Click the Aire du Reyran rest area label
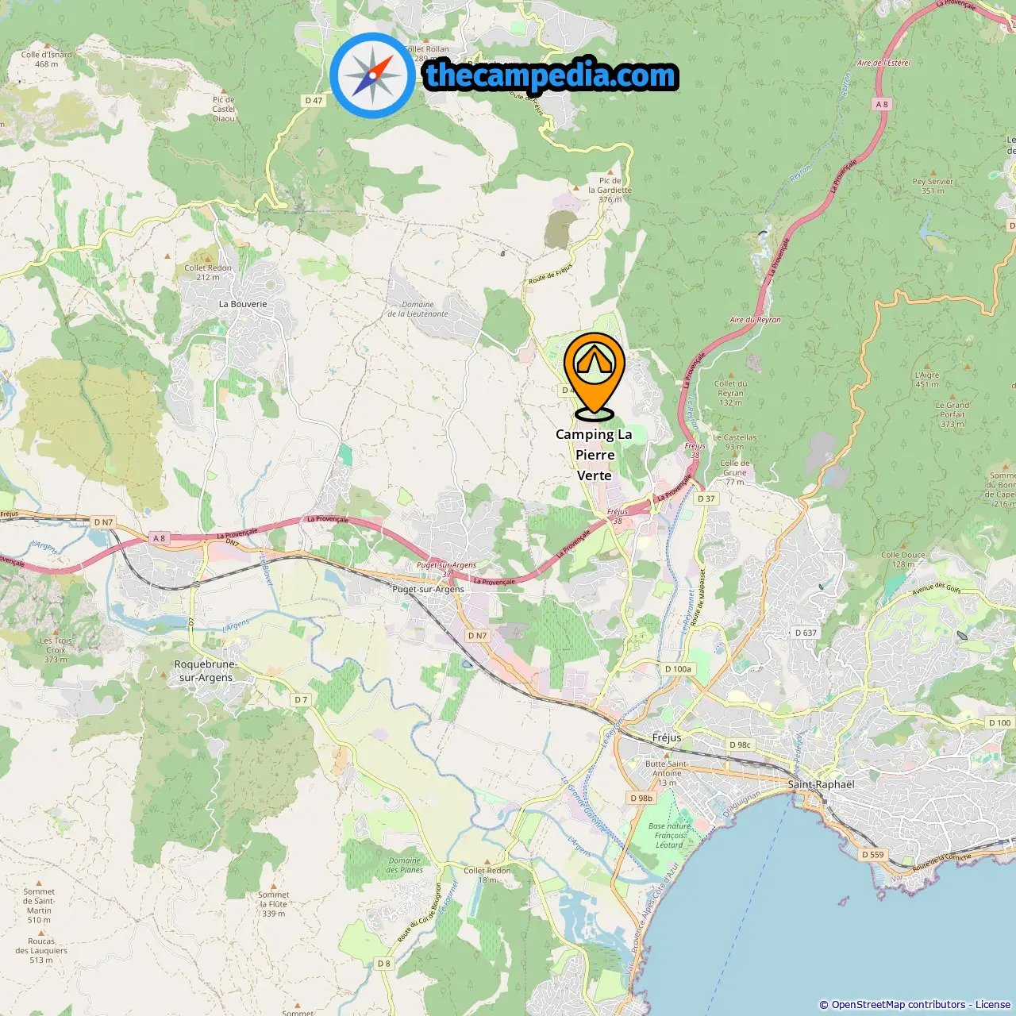 (755, 320)
